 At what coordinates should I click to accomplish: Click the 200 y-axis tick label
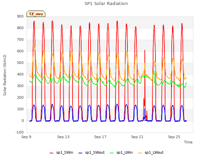(x=20, y=98)
